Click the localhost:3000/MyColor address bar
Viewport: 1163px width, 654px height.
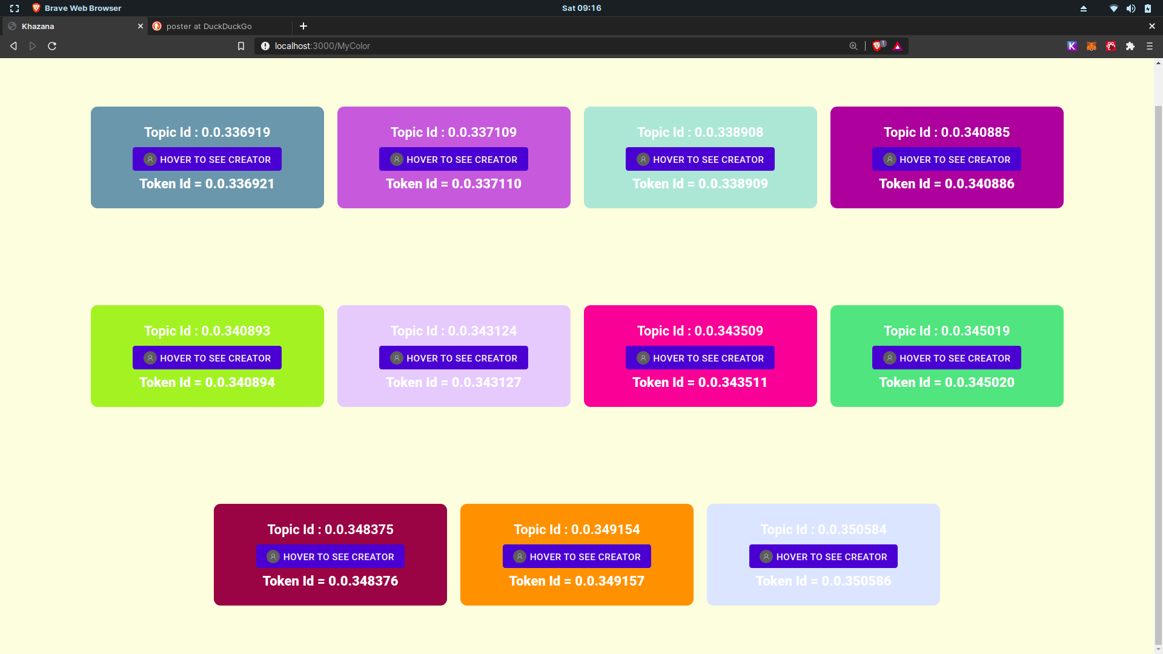pos(485,46)
